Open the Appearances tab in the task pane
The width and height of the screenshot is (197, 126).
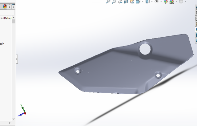[196, 29]
